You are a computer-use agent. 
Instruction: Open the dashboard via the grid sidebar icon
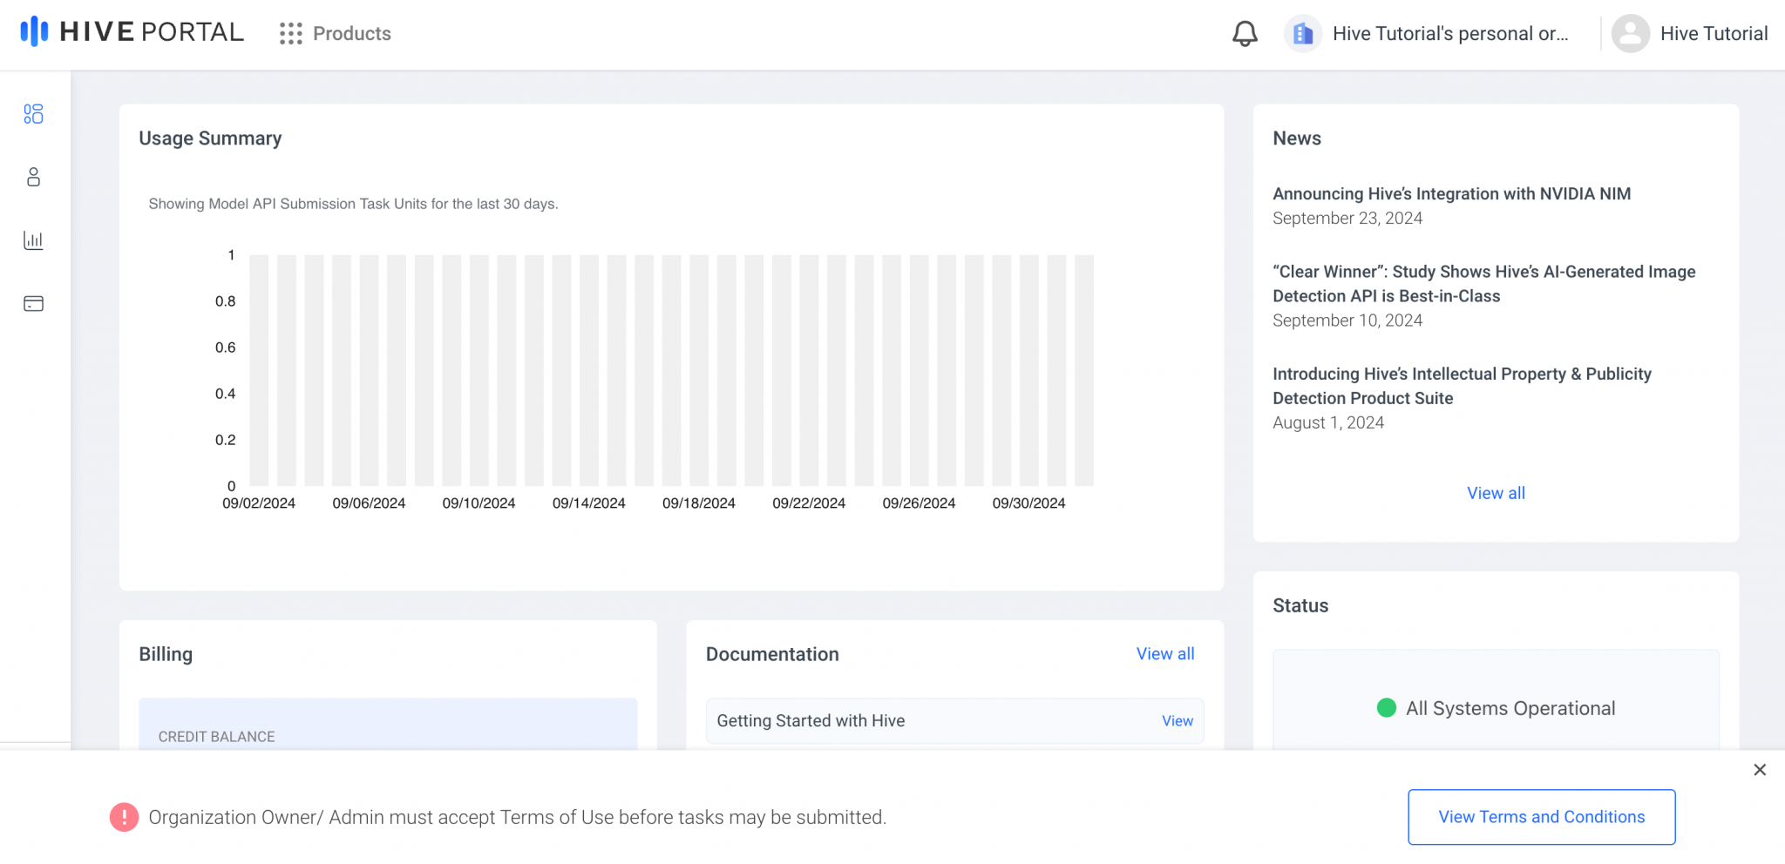click(x=33, y=115)
